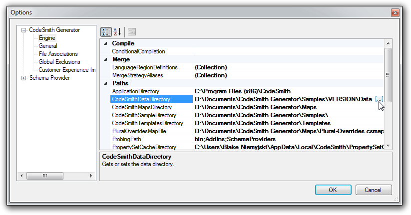Select the CodeSmithSampleDirectory property
Screen dimensions: 411x215
pyautogui.click(x=151, y=115)
